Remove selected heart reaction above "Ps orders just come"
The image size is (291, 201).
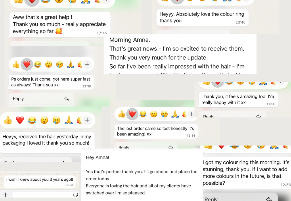27,65
